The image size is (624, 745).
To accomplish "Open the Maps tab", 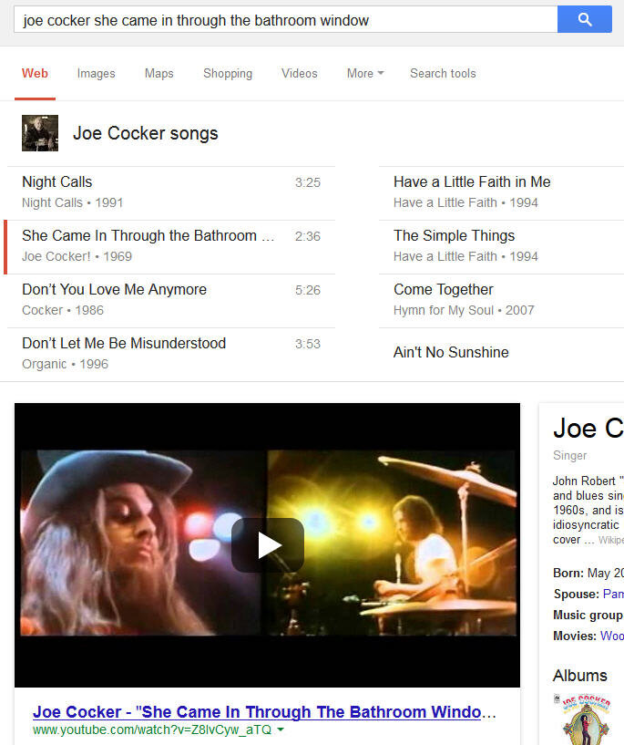I will pos(159,73).
